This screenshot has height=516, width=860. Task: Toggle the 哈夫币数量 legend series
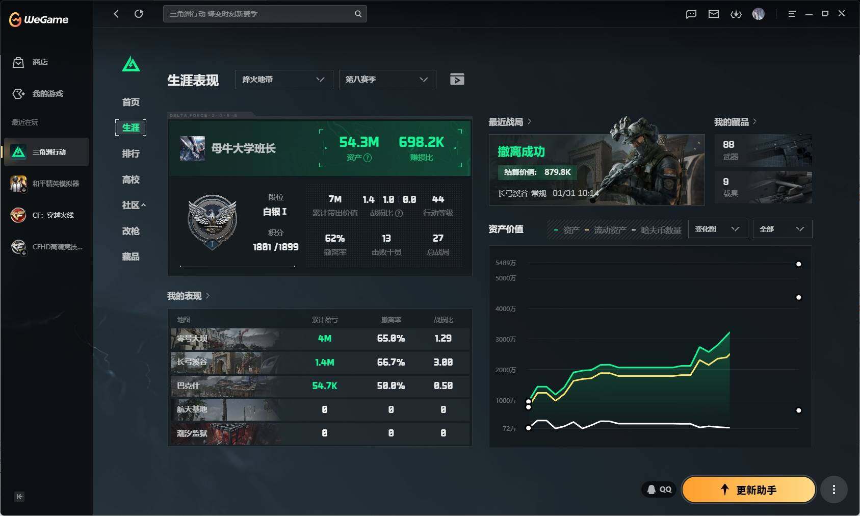tap(656, 230)
